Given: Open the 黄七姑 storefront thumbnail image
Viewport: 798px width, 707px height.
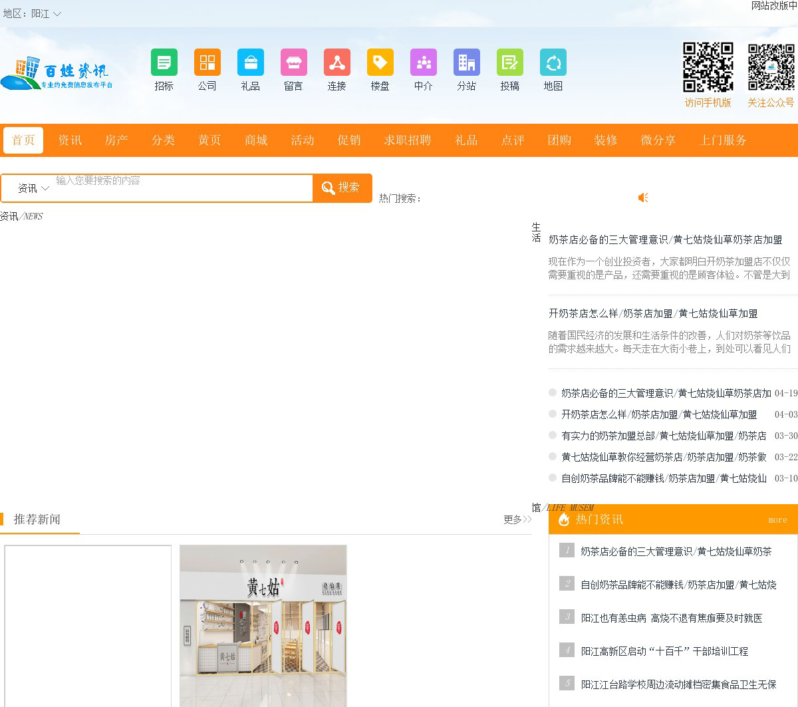Looking at the screenshot, I should click(x=263, y=625).
